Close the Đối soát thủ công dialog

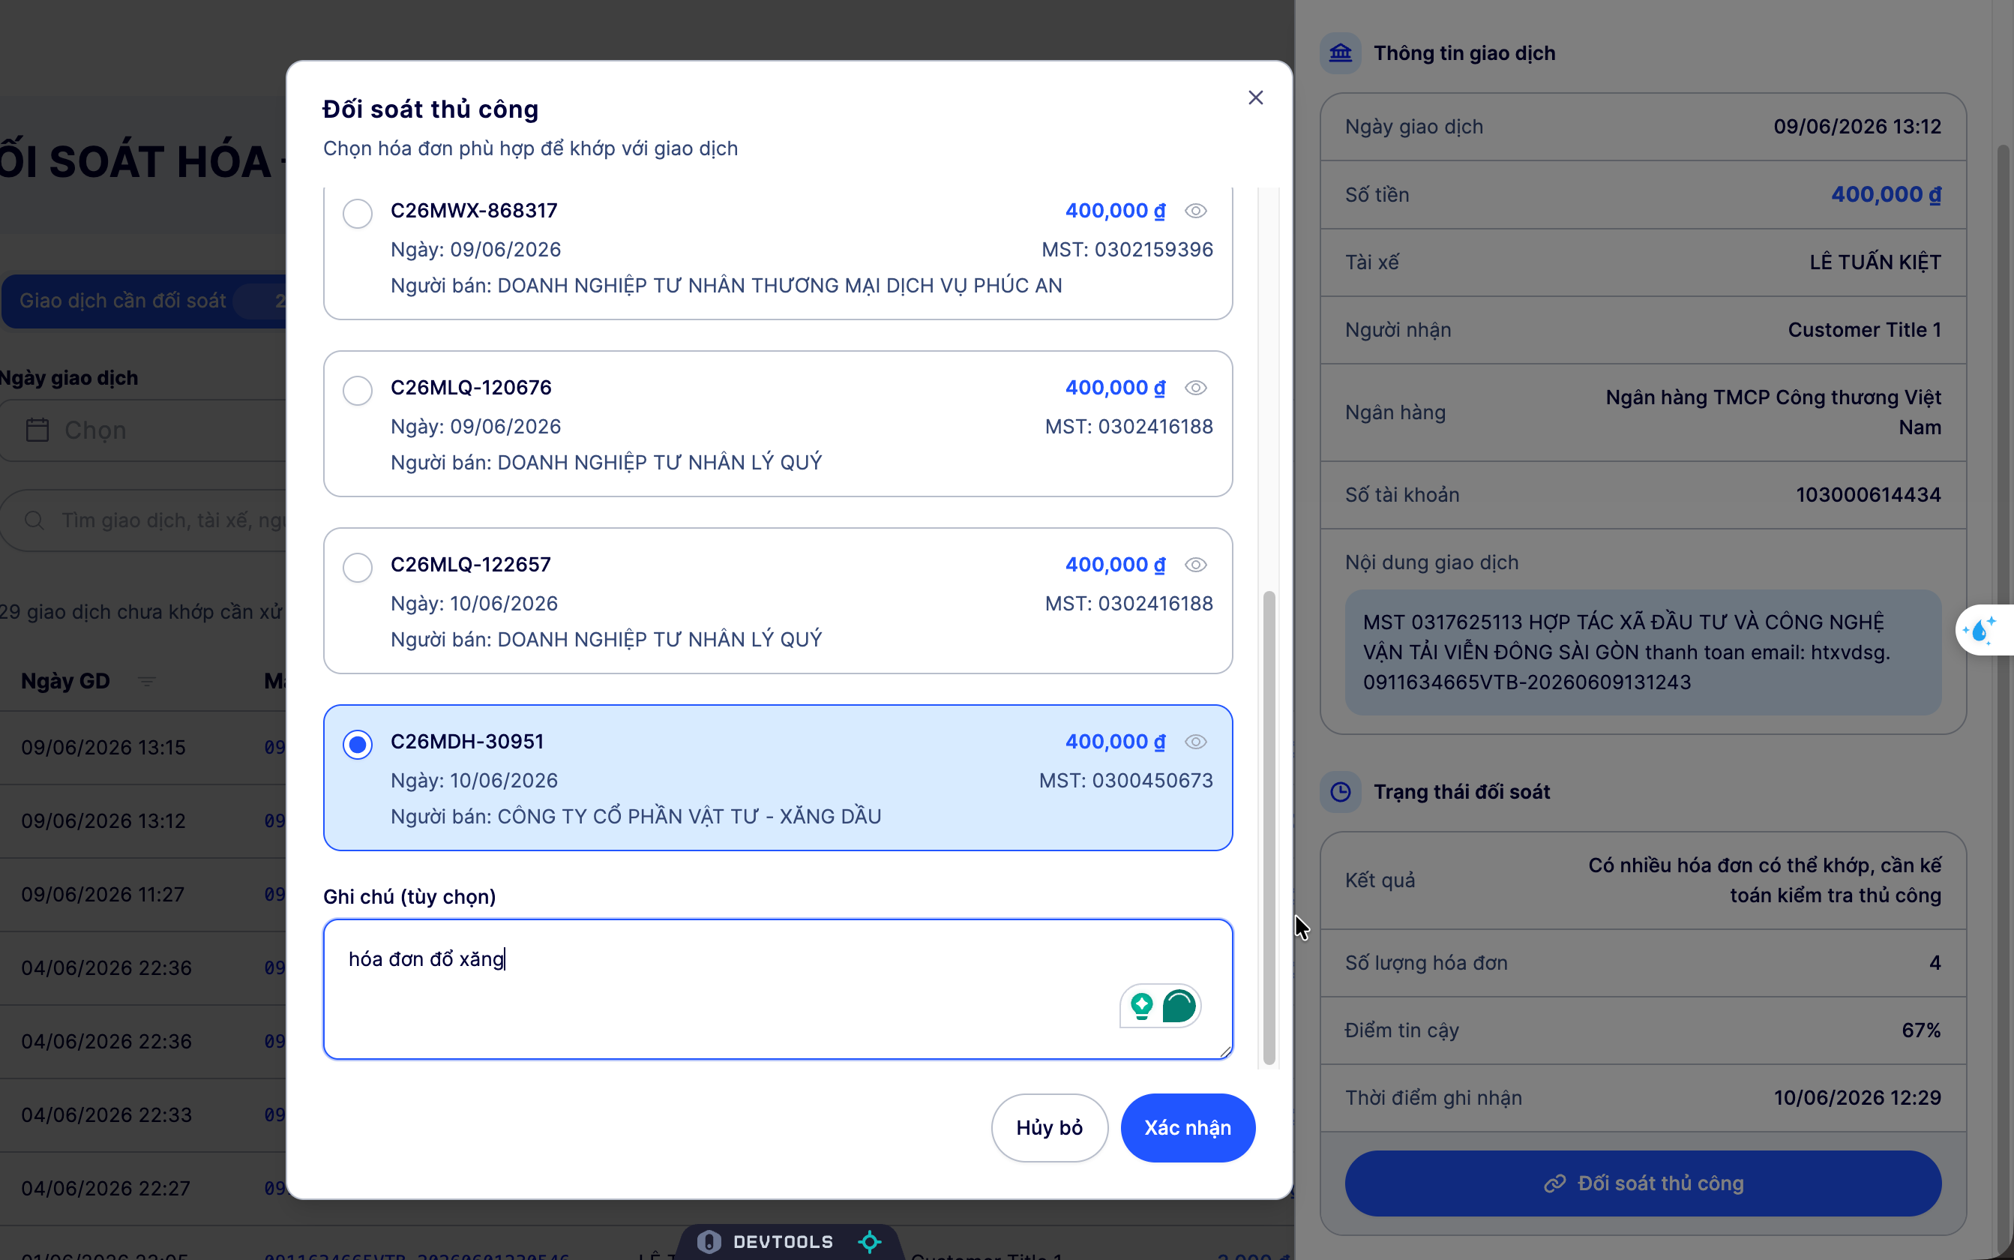[x=1255, y=97]
